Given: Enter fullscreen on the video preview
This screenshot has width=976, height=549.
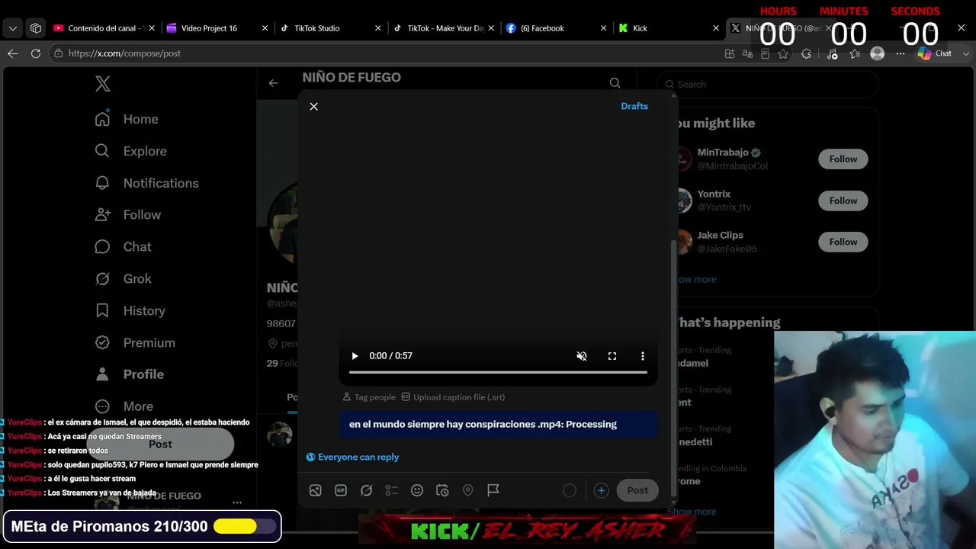Looking at the screenshot, I should [x=612, y=356].
